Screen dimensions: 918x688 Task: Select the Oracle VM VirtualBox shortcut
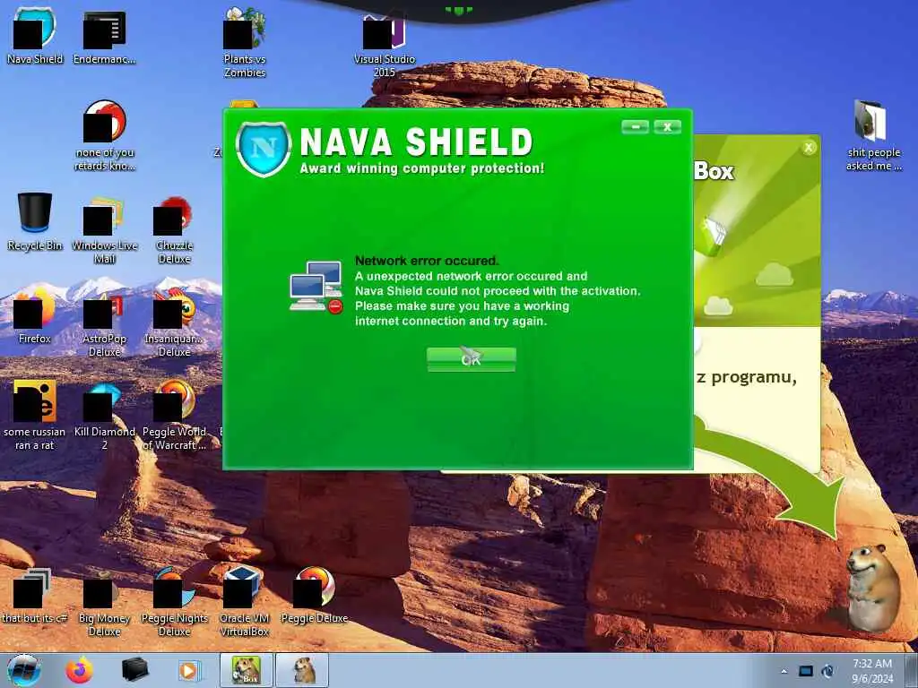244,602
